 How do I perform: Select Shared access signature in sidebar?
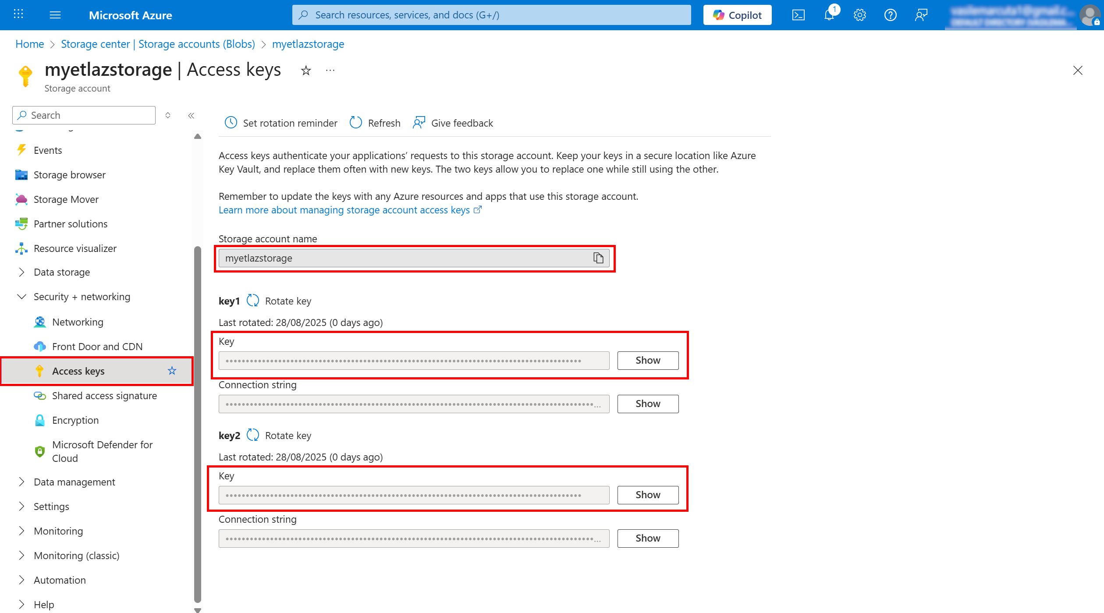pyautogui.click(x=104, y=395)
